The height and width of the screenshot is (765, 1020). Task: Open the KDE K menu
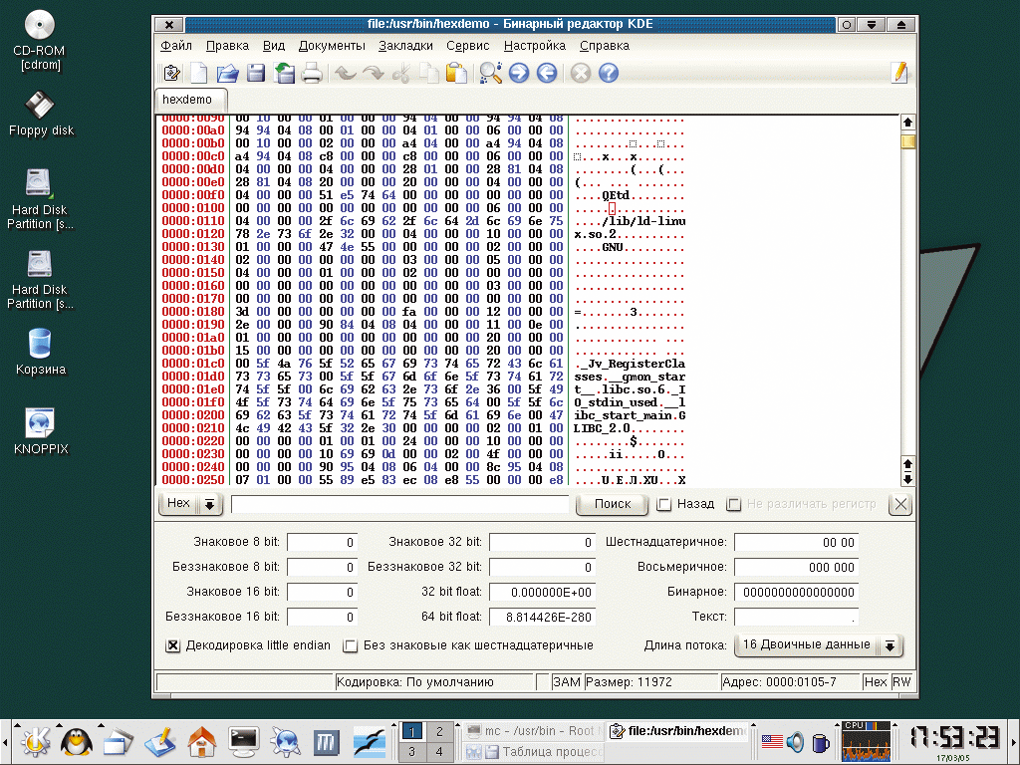click(x=35, y=741)
